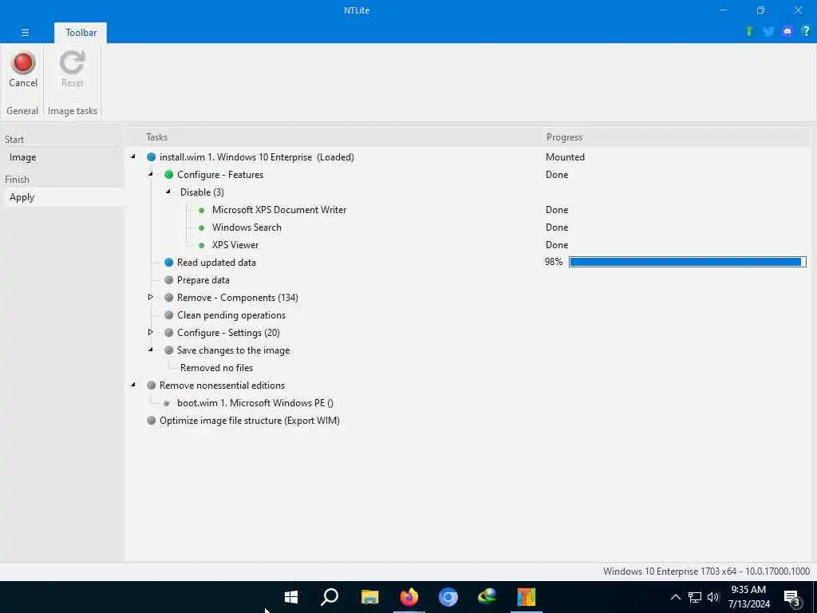Viewport: 817px width, 613px height.
Task: Open the Twitter link icon
Action: (x=768, y=31)
